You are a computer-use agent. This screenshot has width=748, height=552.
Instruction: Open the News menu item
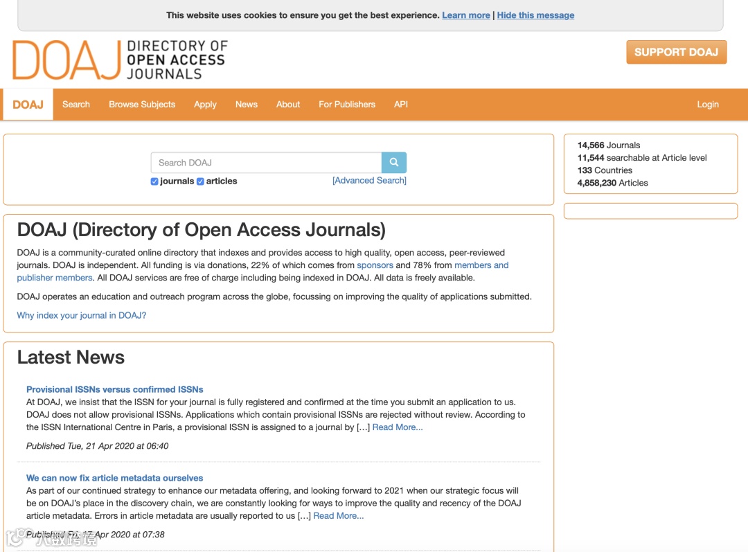point(246,105)
